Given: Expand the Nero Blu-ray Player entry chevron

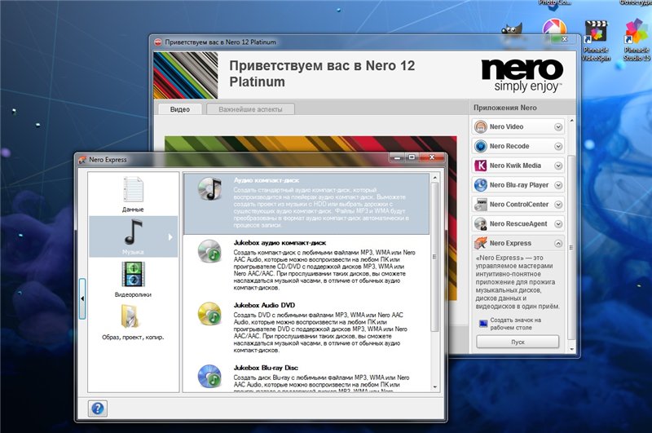Looking at the screenshot, I should pos(558,185).
